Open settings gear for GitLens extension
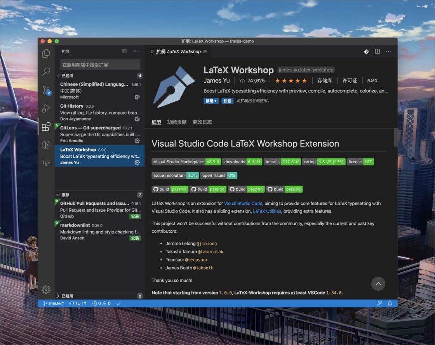 pos(137,141)
